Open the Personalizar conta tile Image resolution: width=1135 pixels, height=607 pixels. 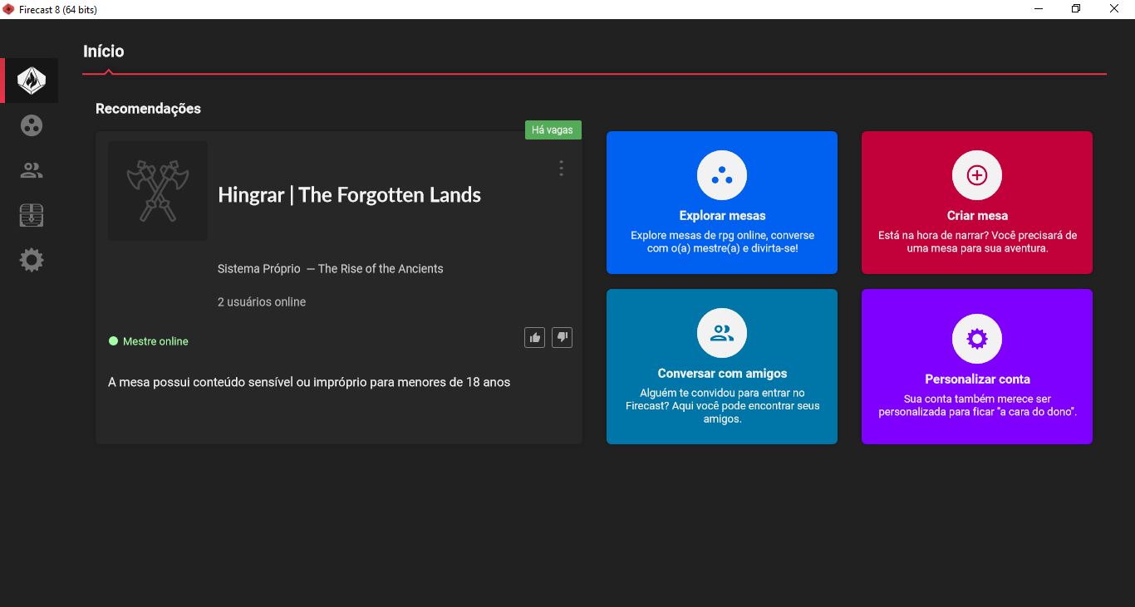tap(977, 366)
